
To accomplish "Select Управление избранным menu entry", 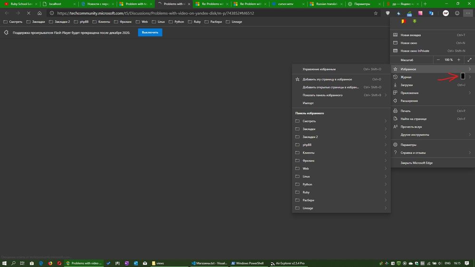I will 341,69.
